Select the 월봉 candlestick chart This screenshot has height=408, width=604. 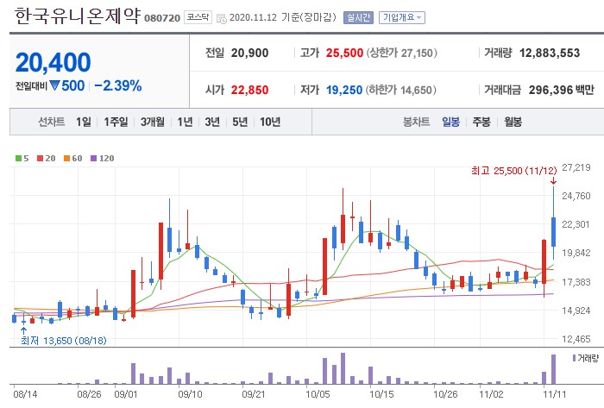[513, 122]
